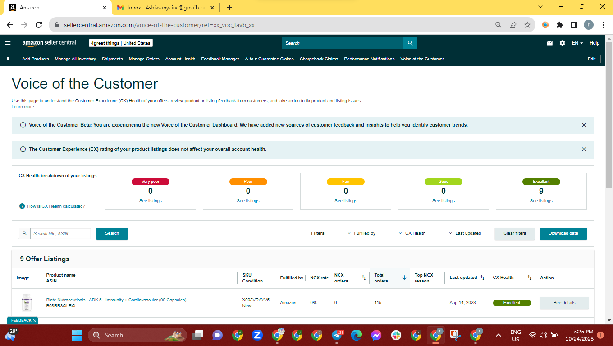Go to Chargeback Claims
This screenshot has height=346, width=613.
click(x=319, y=59)
